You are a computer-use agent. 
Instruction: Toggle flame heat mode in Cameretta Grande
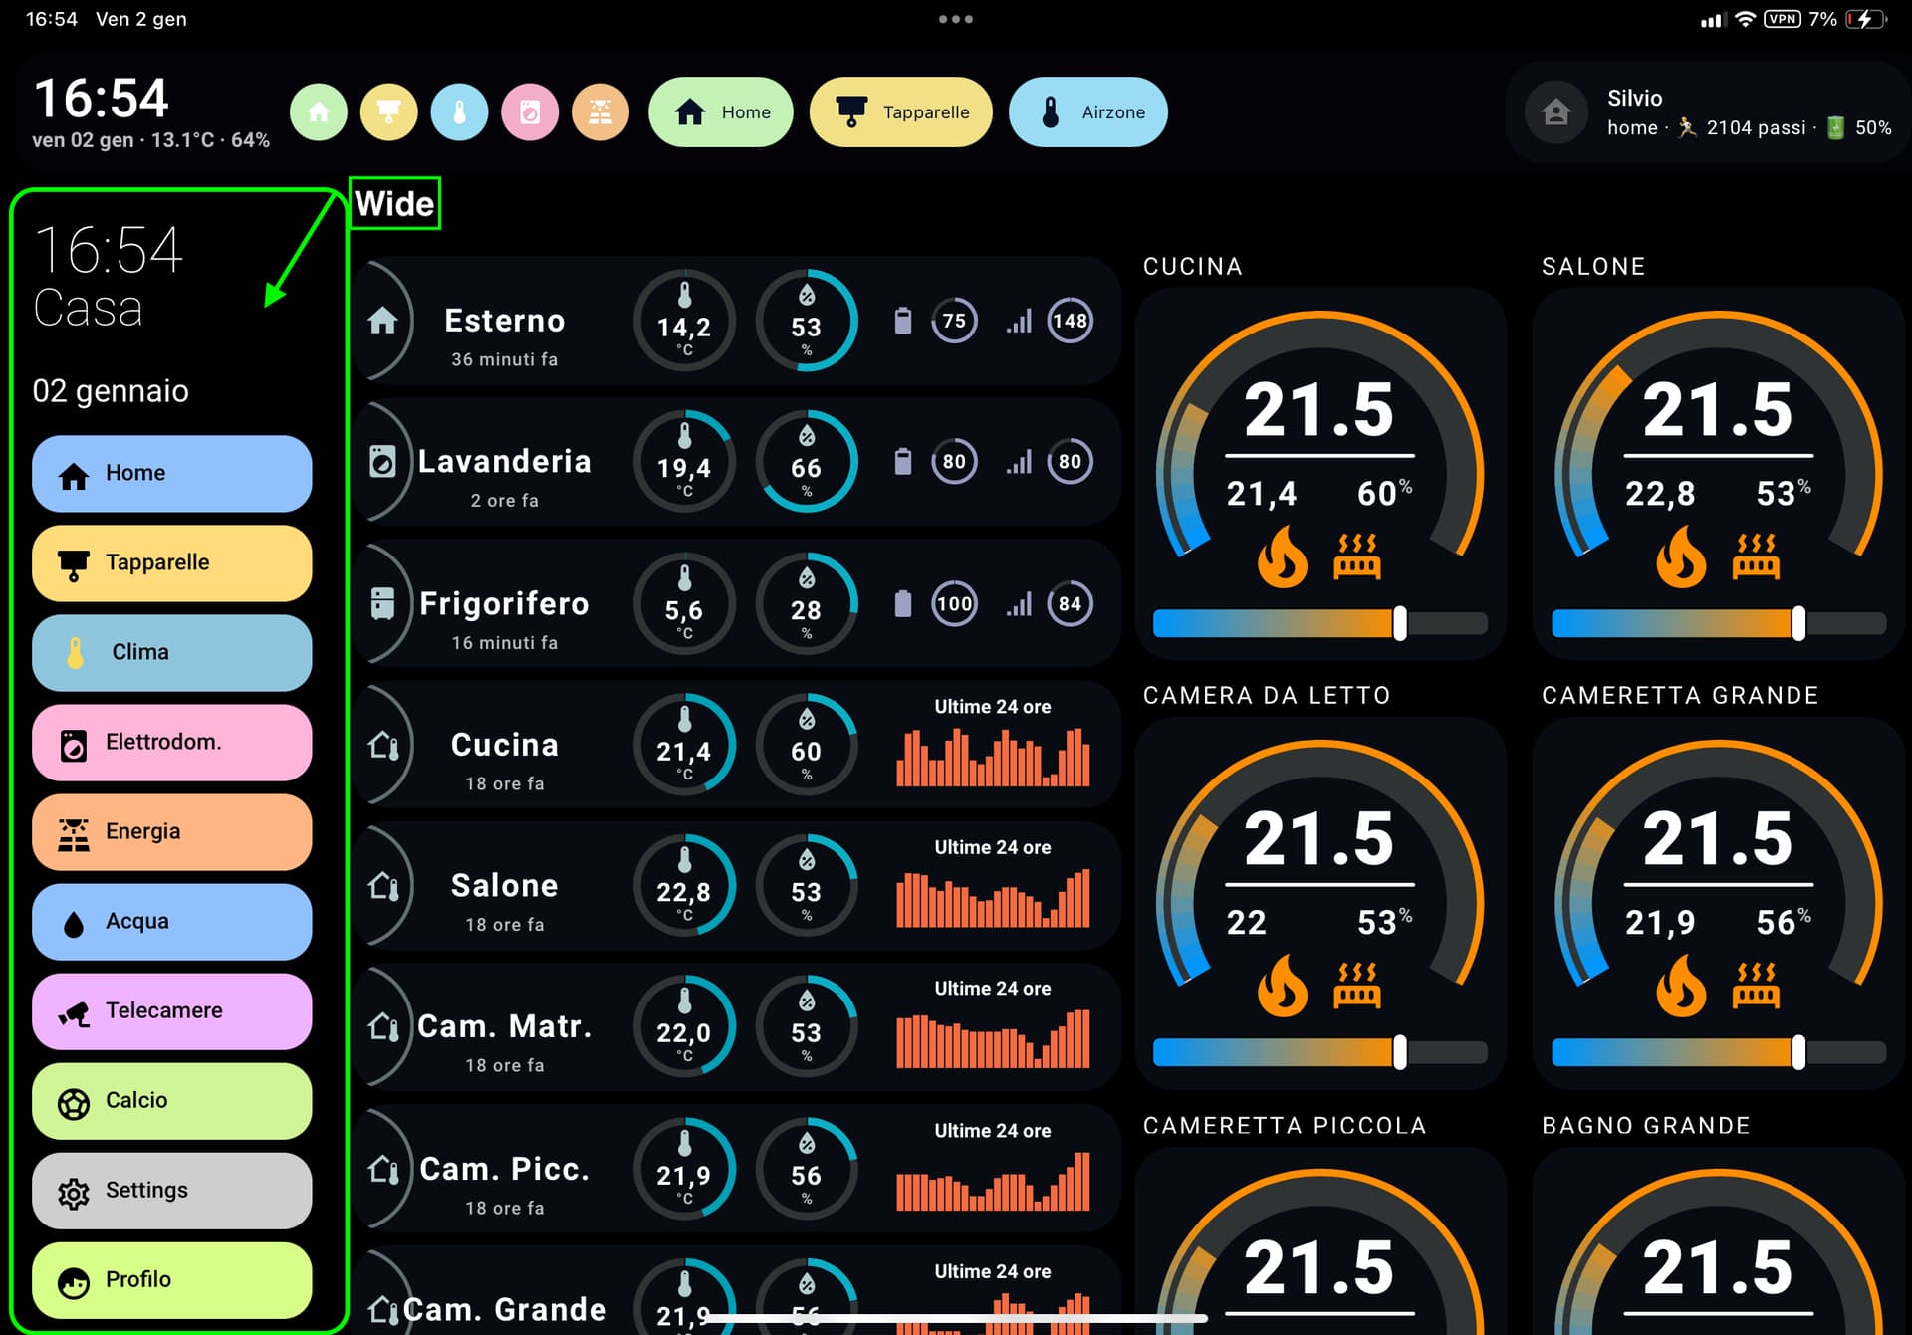[1681, 986]
